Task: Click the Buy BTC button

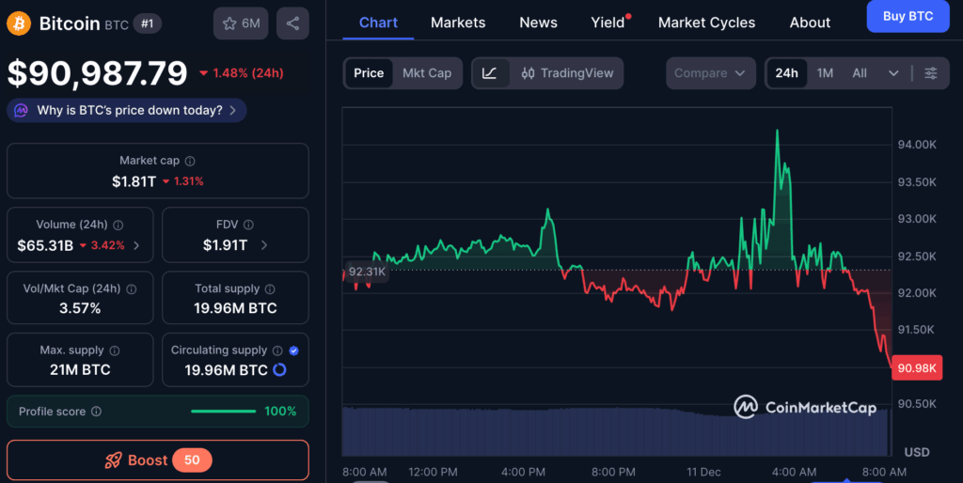Action: pyautogui.click(x=908, y=16)
